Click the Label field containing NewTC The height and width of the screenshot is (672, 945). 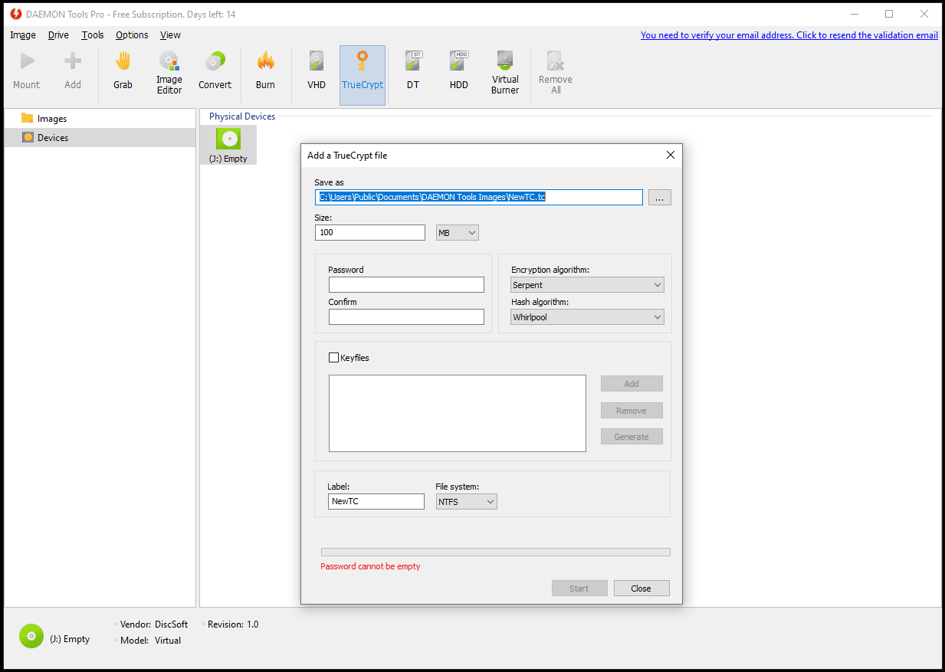tap(376, 501)
